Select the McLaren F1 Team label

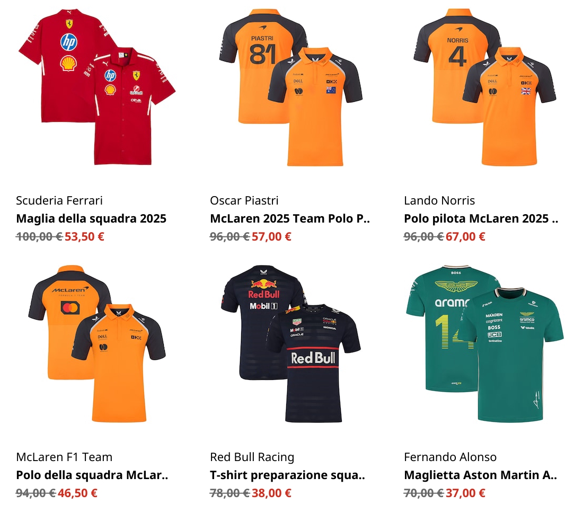[x=64, y=457]
